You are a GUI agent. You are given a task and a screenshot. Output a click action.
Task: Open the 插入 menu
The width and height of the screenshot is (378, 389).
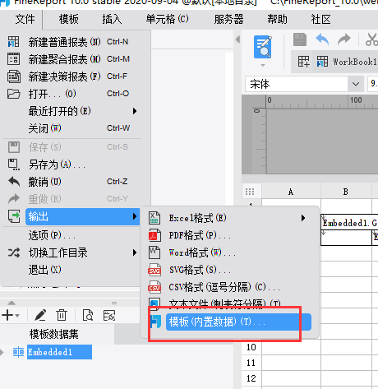(112, 20)
